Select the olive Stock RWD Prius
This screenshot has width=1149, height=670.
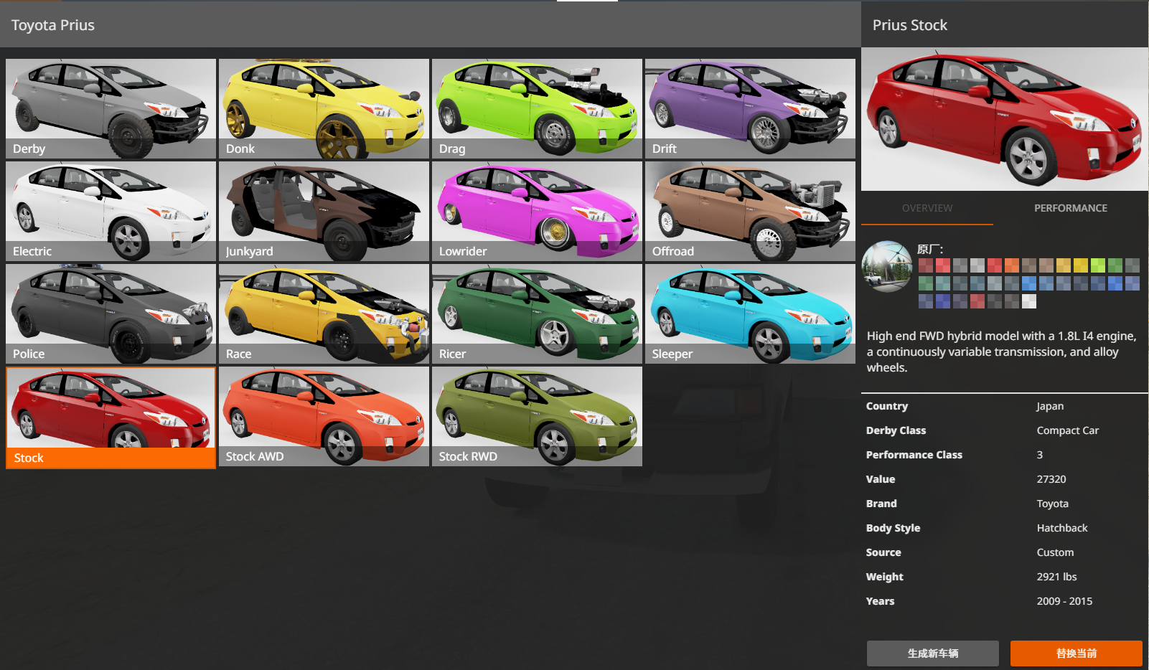537,416
